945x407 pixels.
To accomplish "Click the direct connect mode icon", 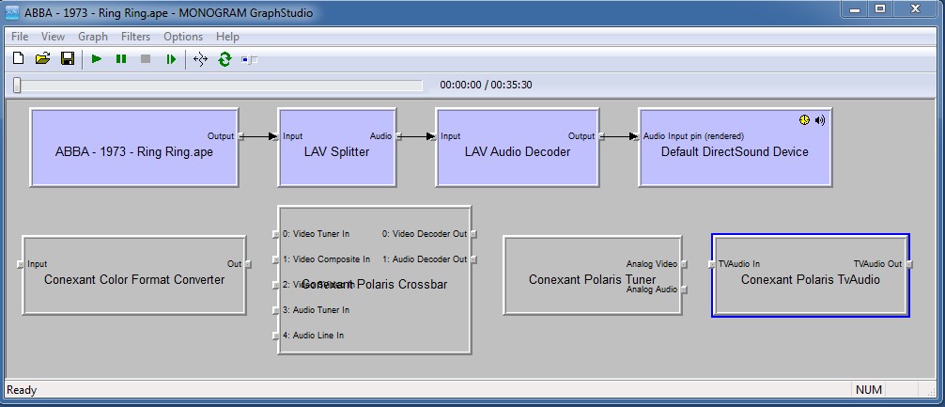I will coord(200,59).
